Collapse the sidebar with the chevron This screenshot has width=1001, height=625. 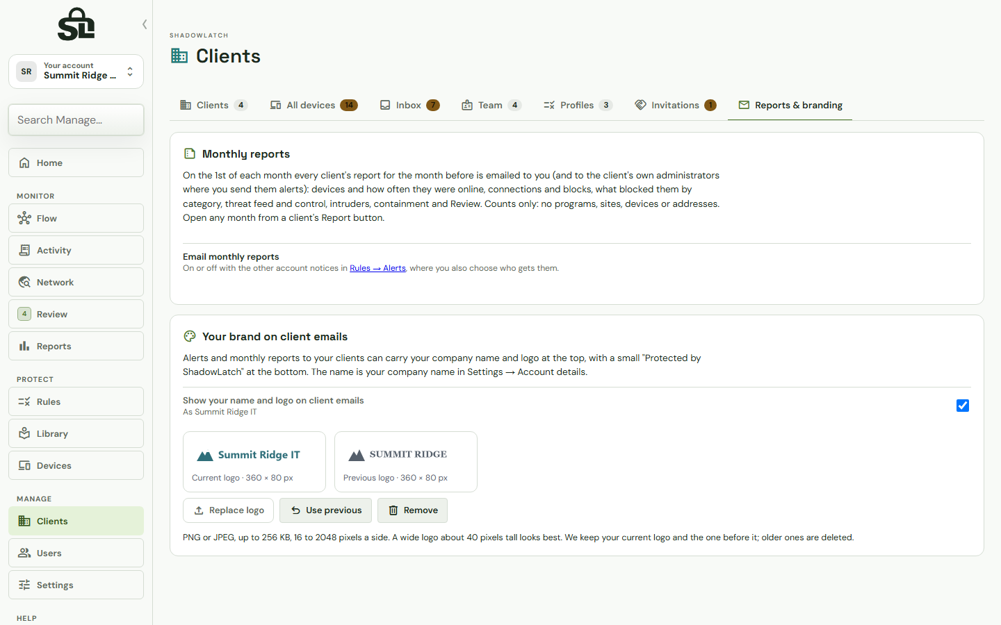coord(145,24)
